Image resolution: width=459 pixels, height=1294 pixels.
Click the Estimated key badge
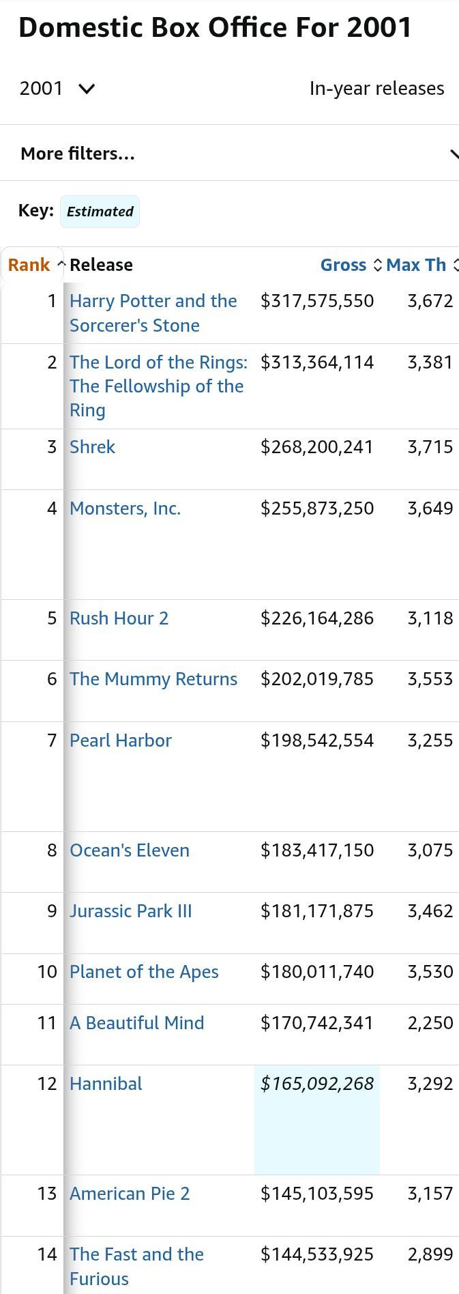100,212
